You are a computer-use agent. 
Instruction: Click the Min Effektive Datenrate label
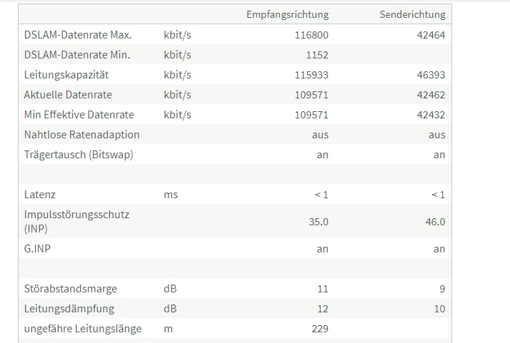(79, 115)
